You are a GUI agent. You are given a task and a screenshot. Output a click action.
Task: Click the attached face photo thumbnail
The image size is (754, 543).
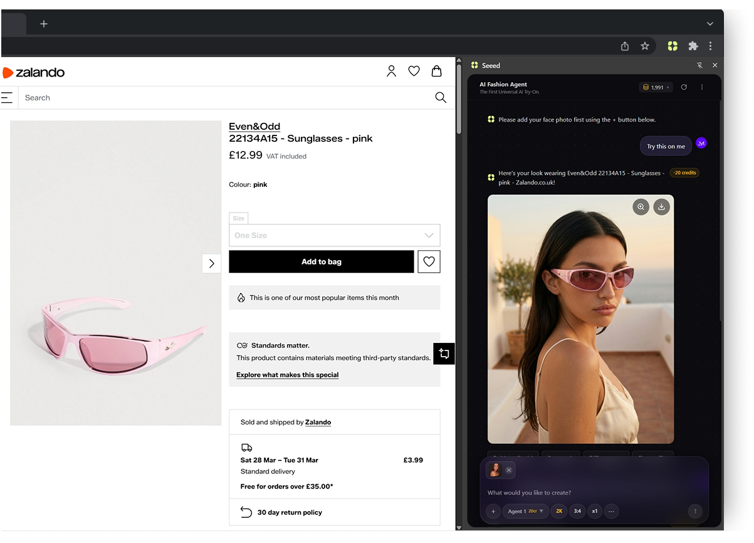coord(495,470)
